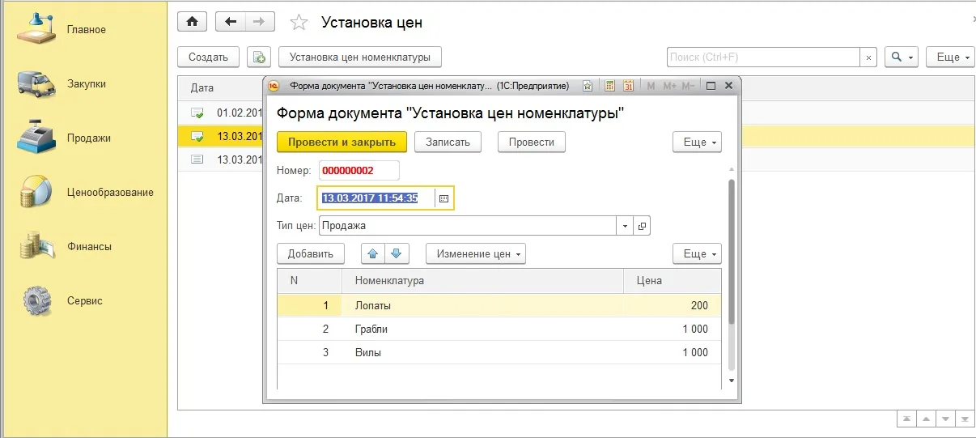Image resolution: width=976 pixels, height=438 pixels.
Task: Open the Еще menu above the price table
Action: 697,253
